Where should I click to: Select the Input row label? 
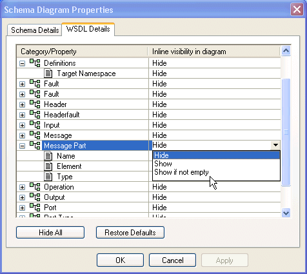tap(52, 125)
